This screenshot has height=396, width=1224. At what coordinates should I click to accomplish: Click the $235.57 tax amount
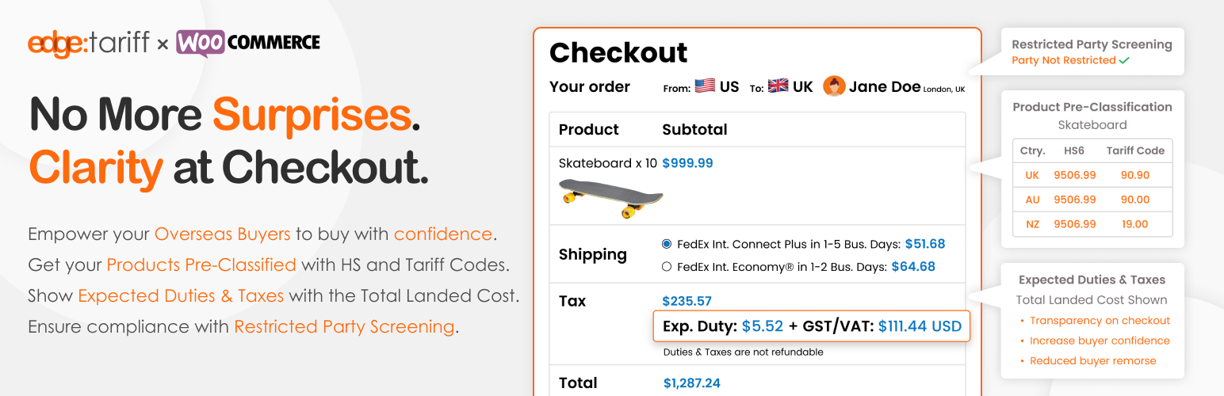click(x=687, y=301)
